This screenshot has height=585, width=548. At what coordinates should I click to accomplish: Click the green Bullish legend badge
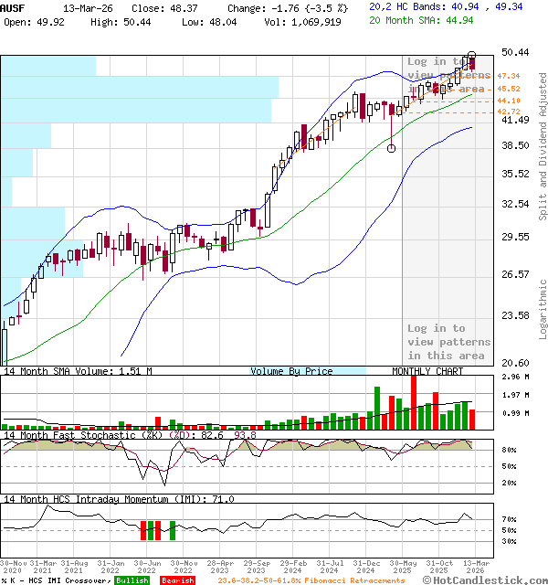tap(132, 580)
